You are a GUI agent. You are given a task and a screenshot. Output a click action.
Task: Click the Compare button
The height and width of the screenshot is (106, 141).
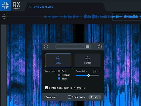[x=51, y=97]
